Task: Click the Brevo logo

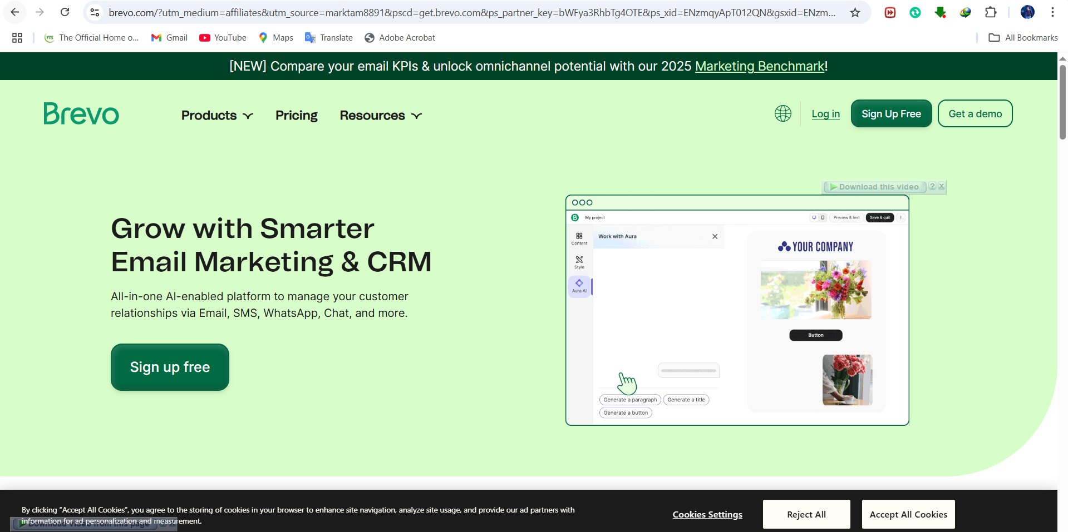Action: (x=81, y=114)
